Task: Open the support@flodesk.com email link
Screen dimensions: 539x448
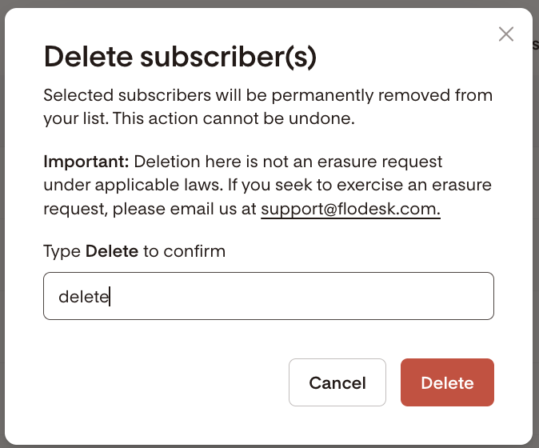Action: (x=350, y=210)
